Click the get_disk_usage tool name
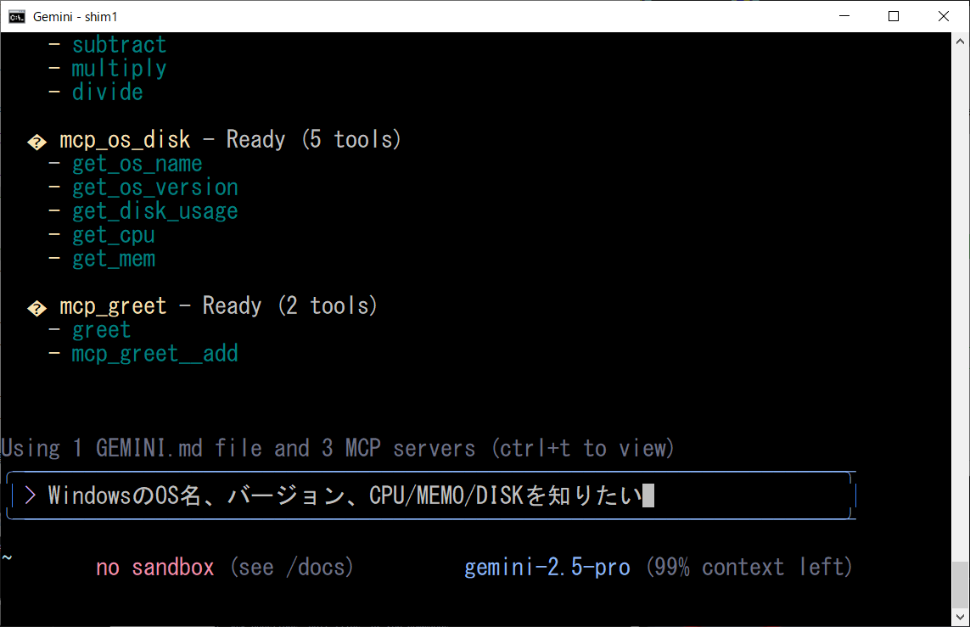This screenshot has width=970, height=627. coord(154,211)
